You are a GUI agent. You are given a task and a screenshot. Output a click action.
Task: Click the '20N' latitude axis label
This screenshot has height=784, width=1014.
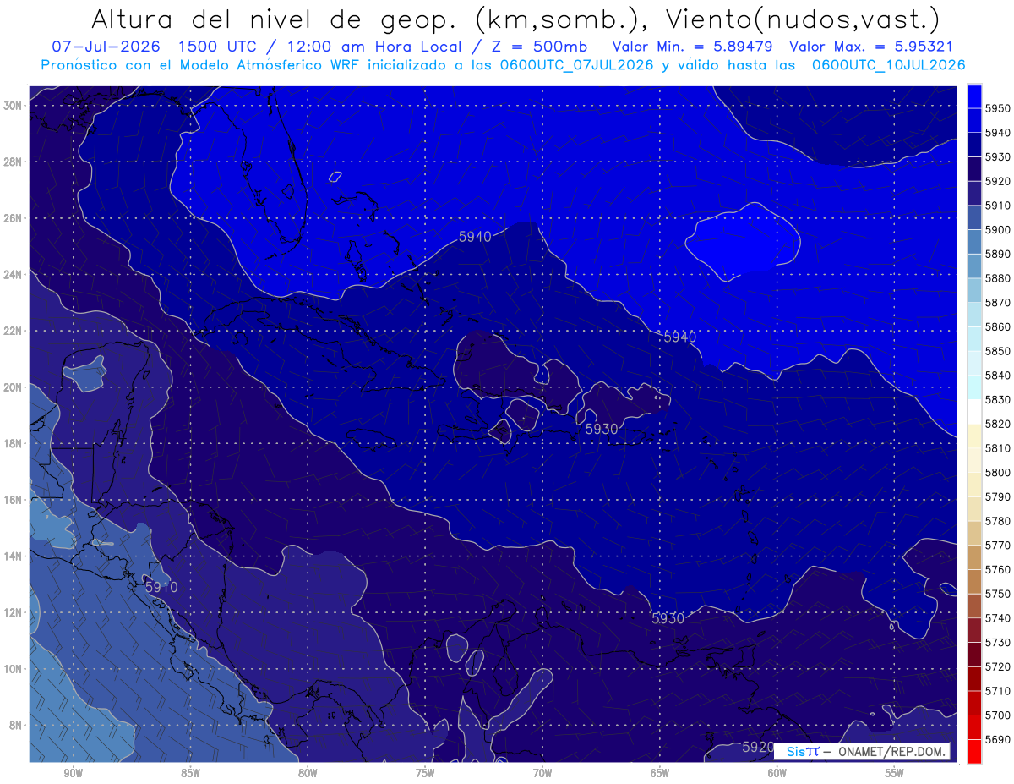pyautogui.click(x=13, y=387)
